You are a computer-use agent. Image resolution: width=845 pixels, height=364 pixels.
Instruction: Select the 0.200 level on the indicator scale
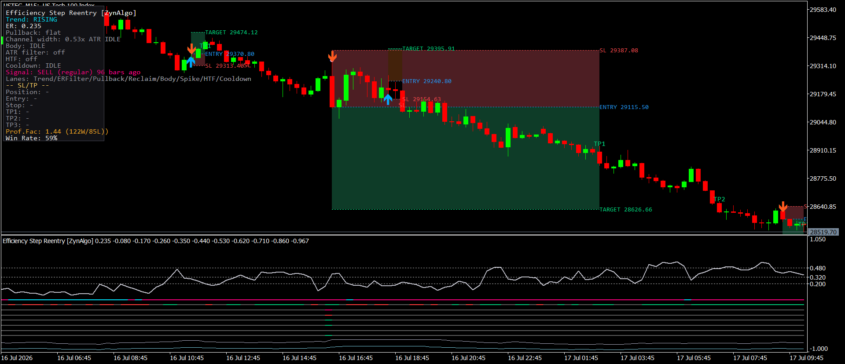(x=818, y=284)
